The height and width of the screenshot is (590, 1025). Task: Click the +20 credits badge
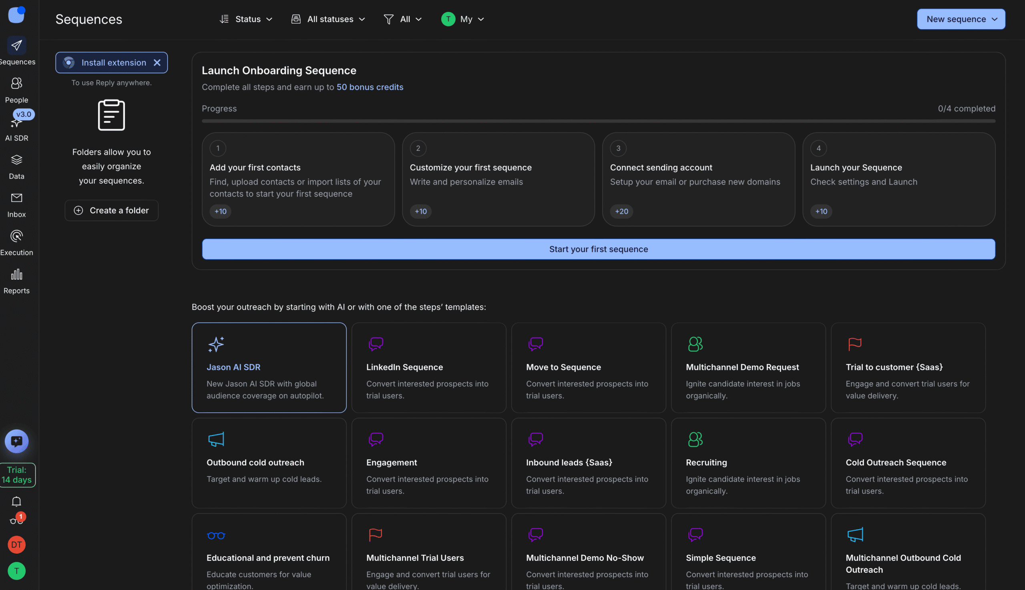pyautogui.click(x=621, y=211)
